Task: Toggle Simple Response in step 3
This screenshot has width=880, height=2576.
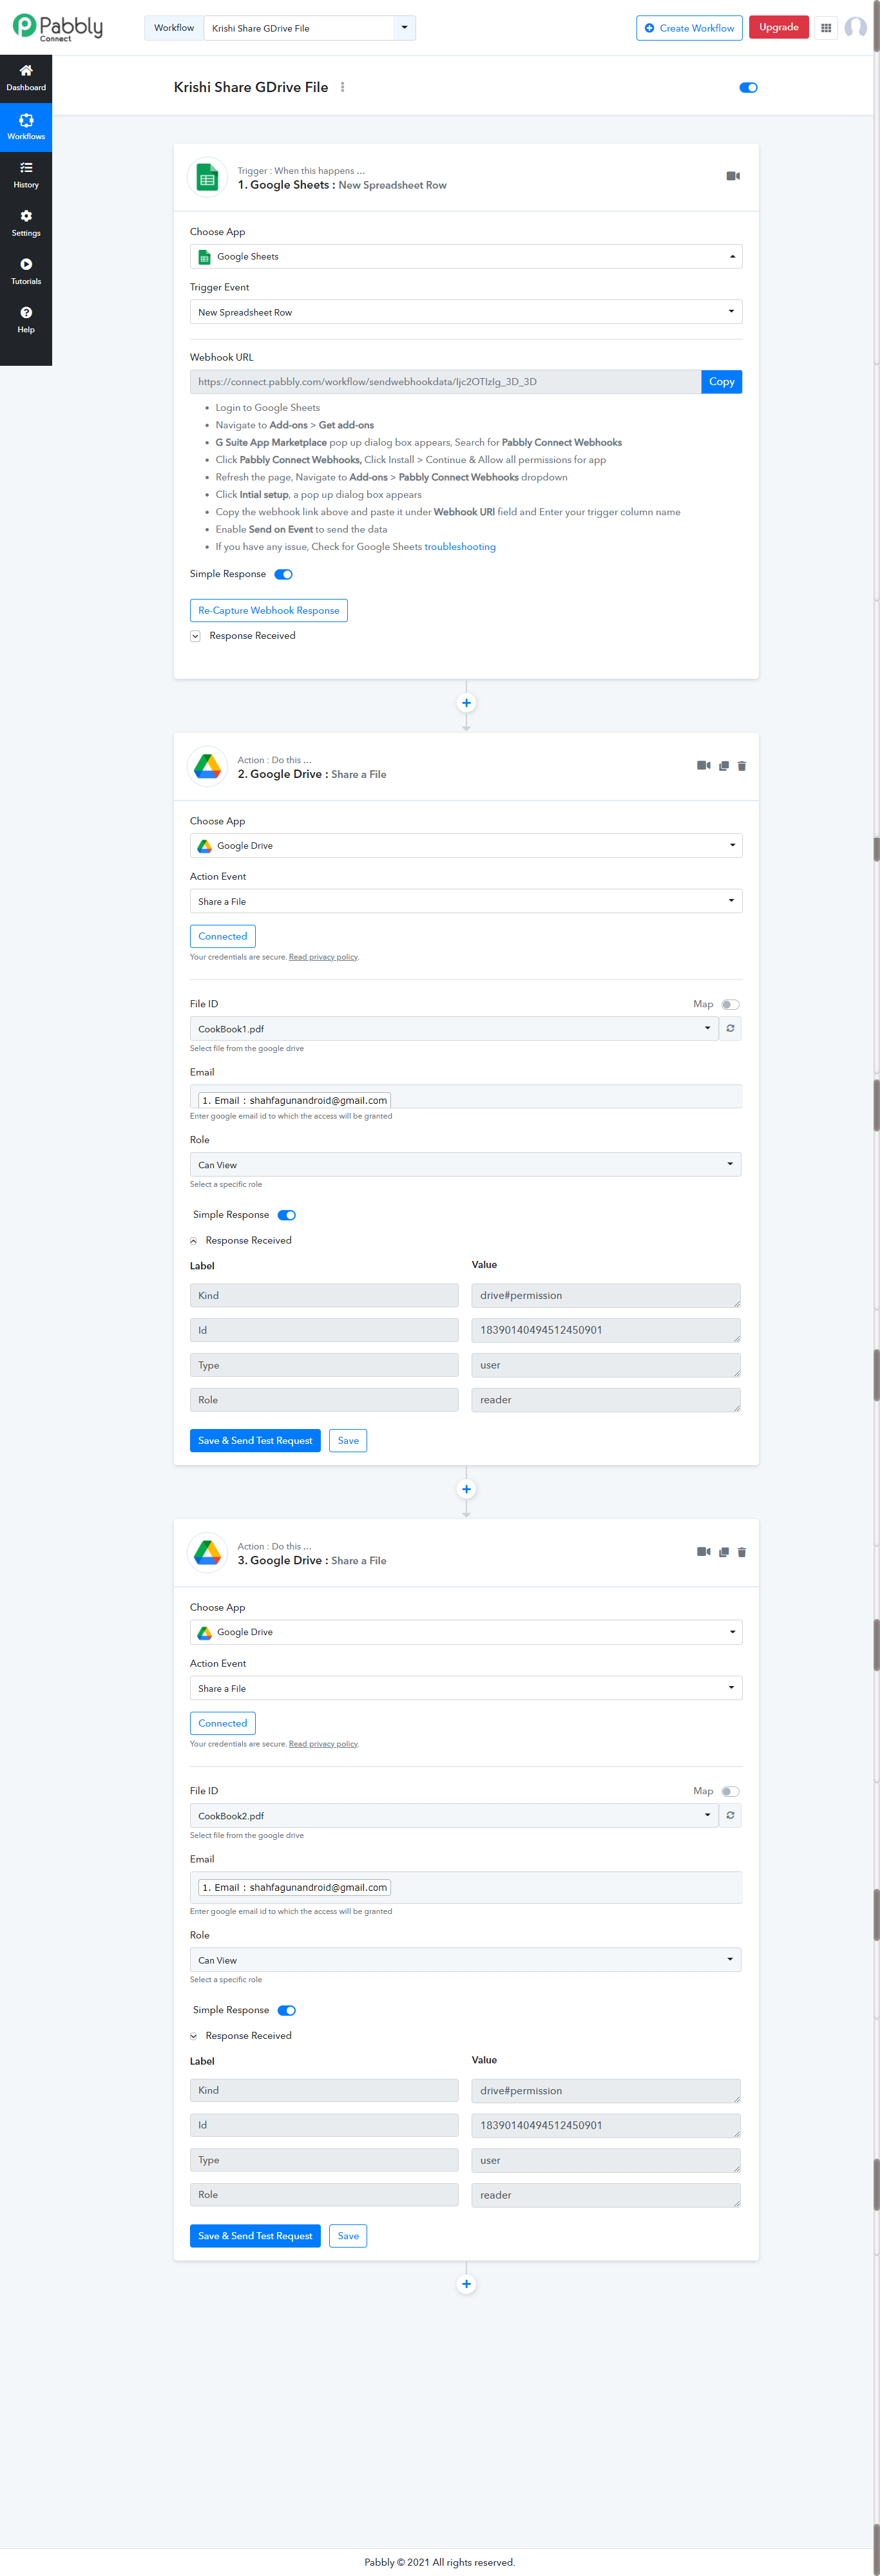Action: 287,2010
